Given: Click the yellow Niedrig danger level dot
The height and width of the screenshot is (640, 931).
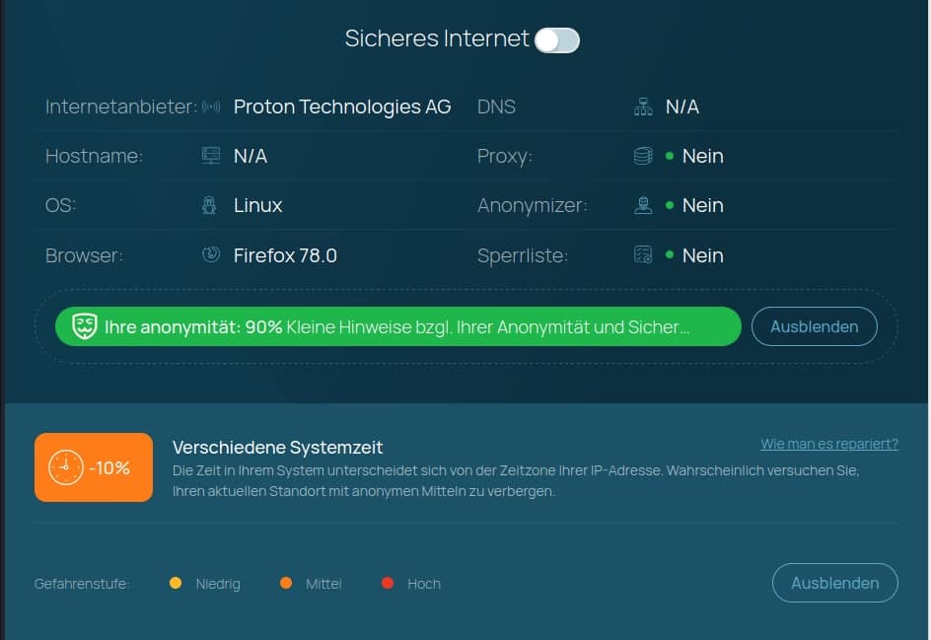Looking at the screenshot, I should click(x=176, y=584).
